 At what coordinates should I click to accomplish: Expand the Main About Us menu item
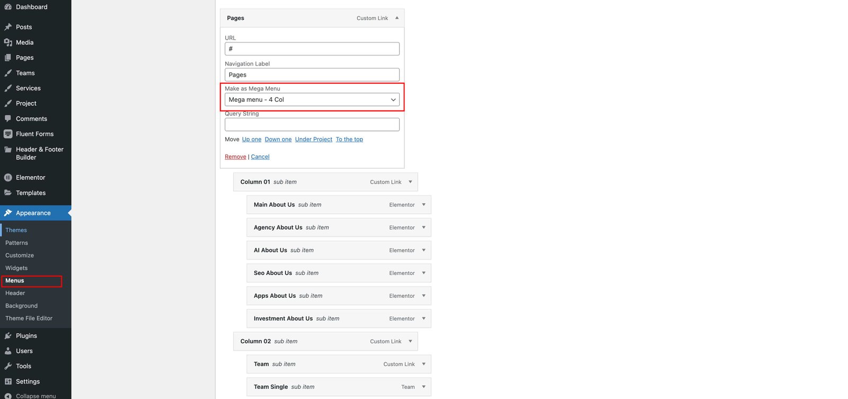(423, 205)
